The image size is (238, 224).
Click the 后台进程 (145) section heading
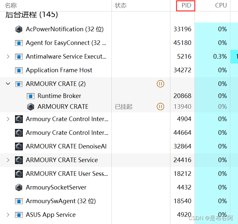pos(32,15)
